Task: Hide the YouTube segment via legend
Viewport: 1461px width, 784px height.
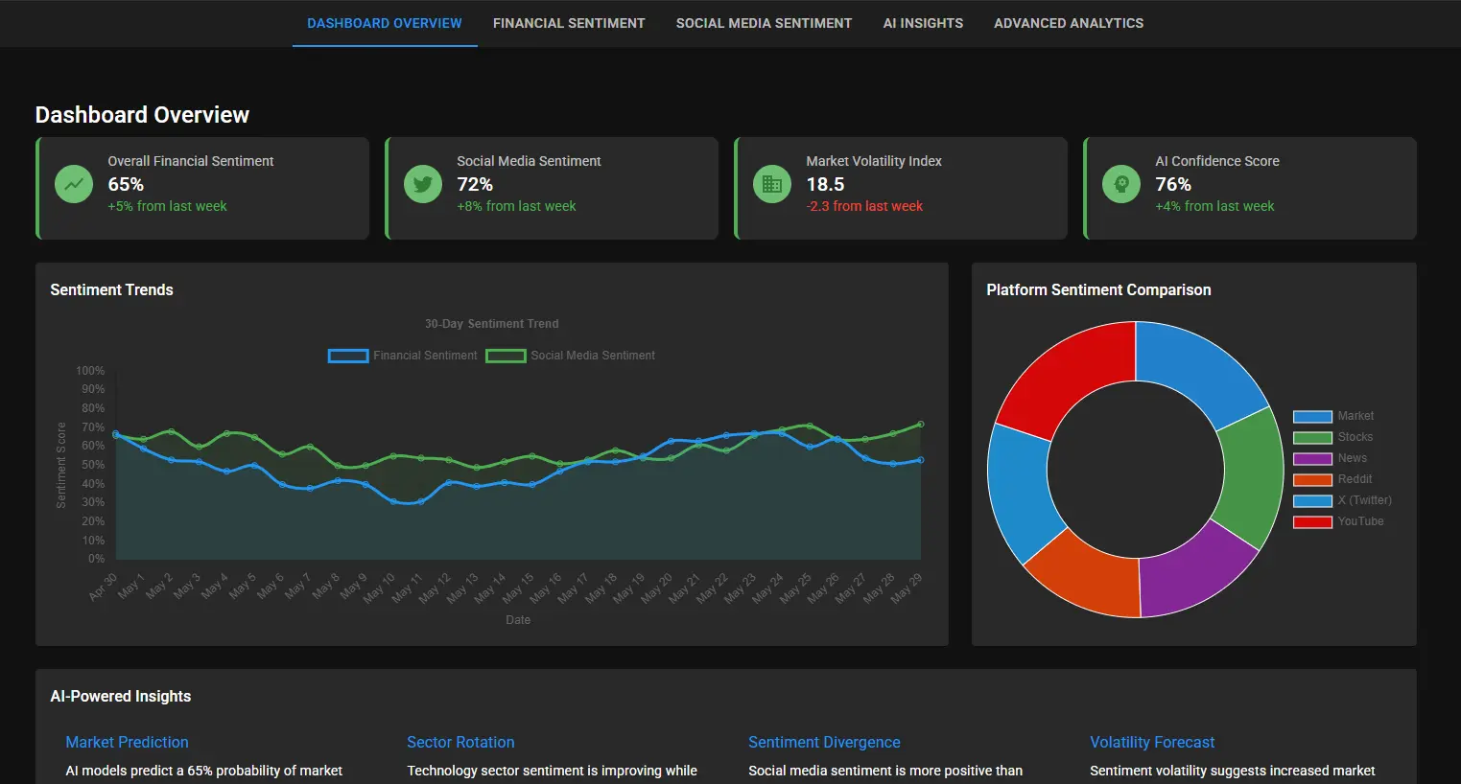Action: coord(1338,521)
